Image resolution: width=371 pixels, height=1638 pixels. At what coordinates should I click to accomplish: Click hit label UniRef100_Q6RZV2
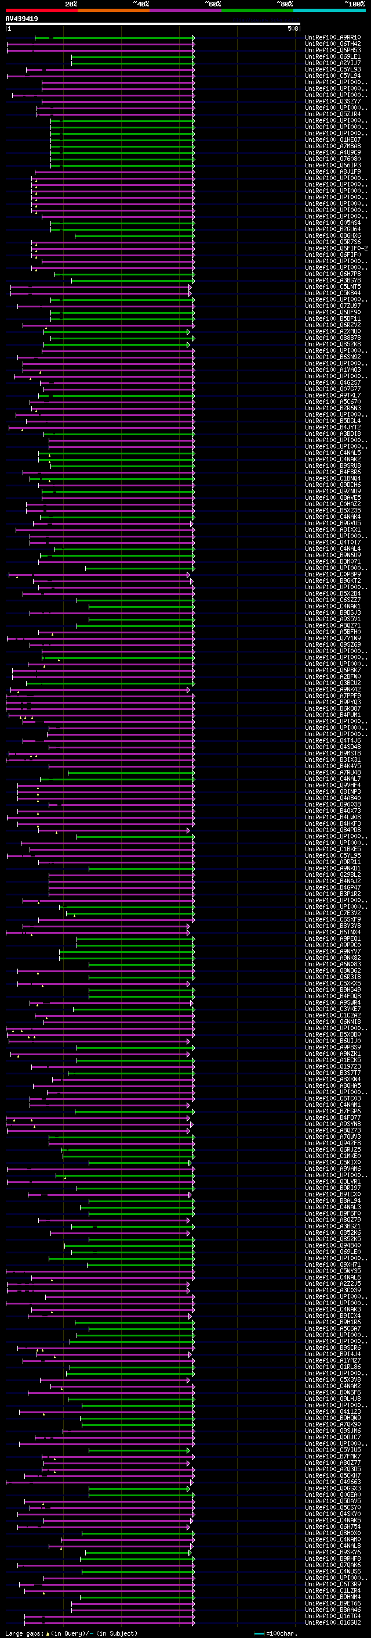333,325
